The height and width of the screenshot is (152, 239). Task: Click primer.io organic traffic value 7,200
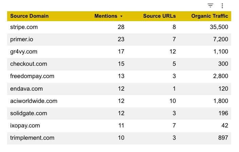221,39
